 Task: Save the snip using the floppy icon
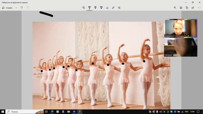[181, 8]
